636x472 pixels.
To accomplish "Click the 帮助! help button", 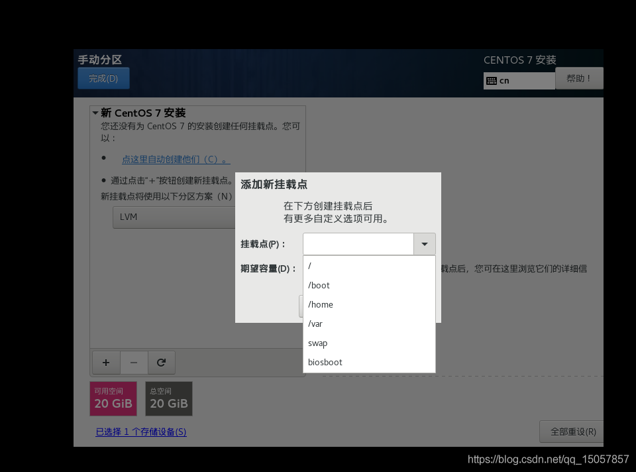I will (579, 78).
